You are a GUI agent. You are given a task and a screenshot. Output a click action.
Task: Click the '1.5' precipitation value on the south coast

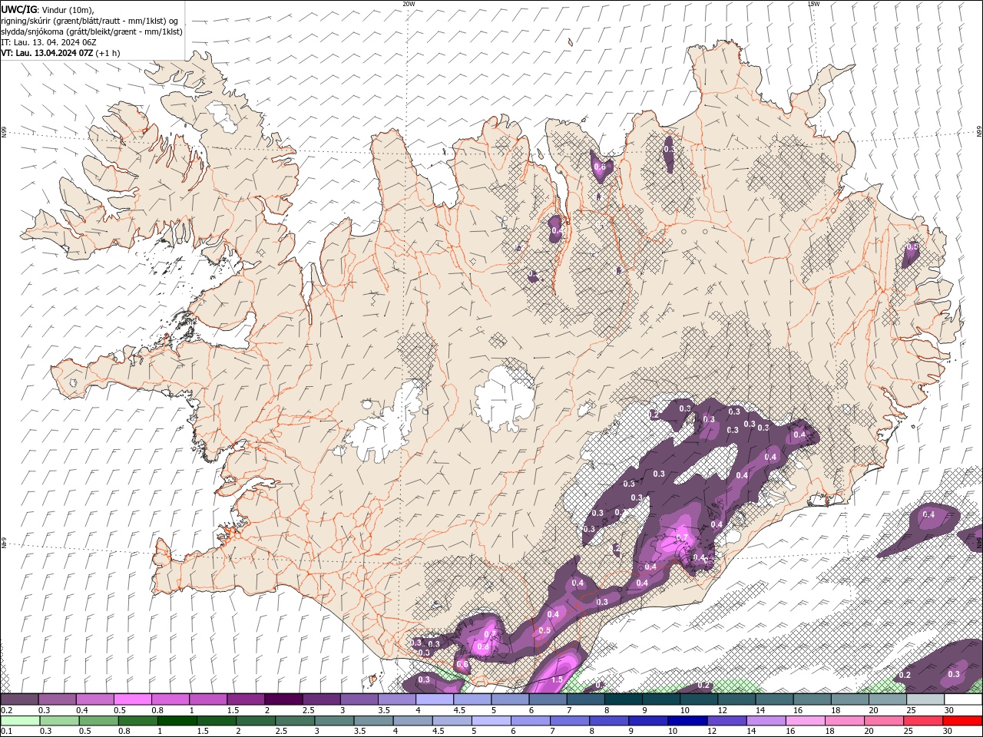pos(557,679)
